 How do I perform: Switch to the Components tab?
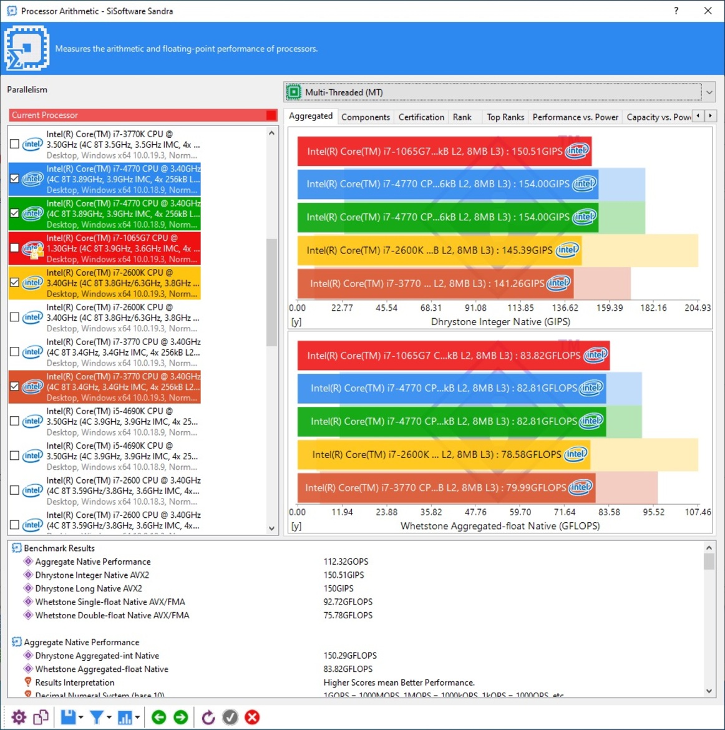[366, 117]
